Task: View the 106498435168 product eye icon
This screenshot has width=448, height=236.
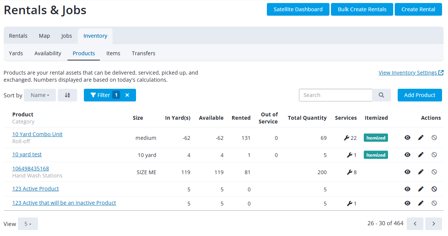Action: 407,172
